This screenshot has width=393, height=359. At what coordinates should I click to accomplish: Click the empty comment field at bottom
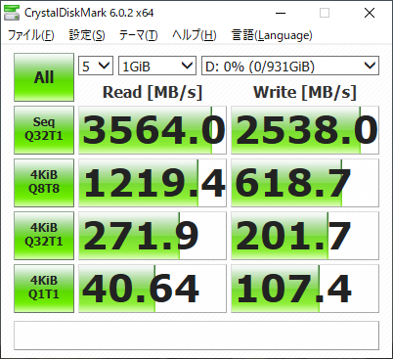[x=196, y=336]
